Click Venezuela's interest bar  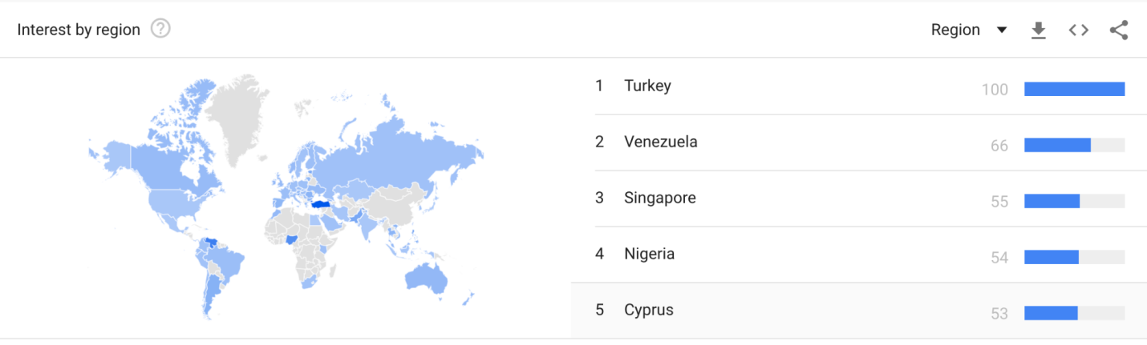pos(1075,145)
